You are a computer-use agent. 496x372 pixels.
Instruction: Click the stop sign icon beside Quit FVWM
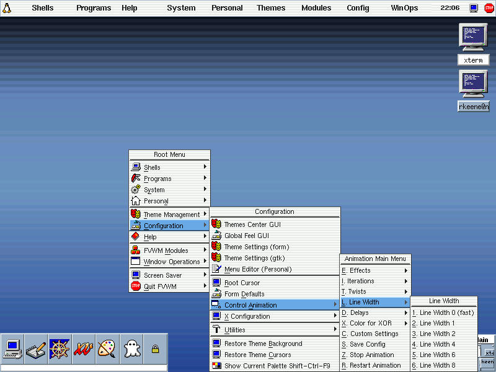[x=136, y=286]
